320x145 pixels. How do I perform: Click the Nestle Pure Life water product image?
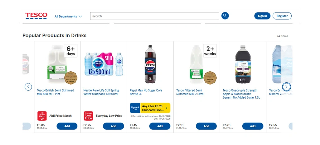point(104,64)
